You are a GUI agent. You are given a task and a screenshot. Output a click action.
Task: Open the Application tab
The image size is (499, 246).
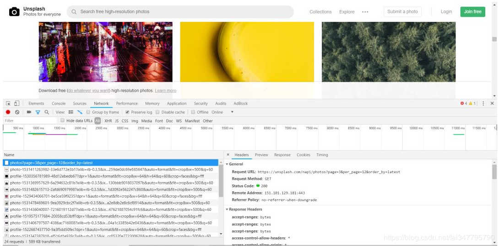(177, 104)
